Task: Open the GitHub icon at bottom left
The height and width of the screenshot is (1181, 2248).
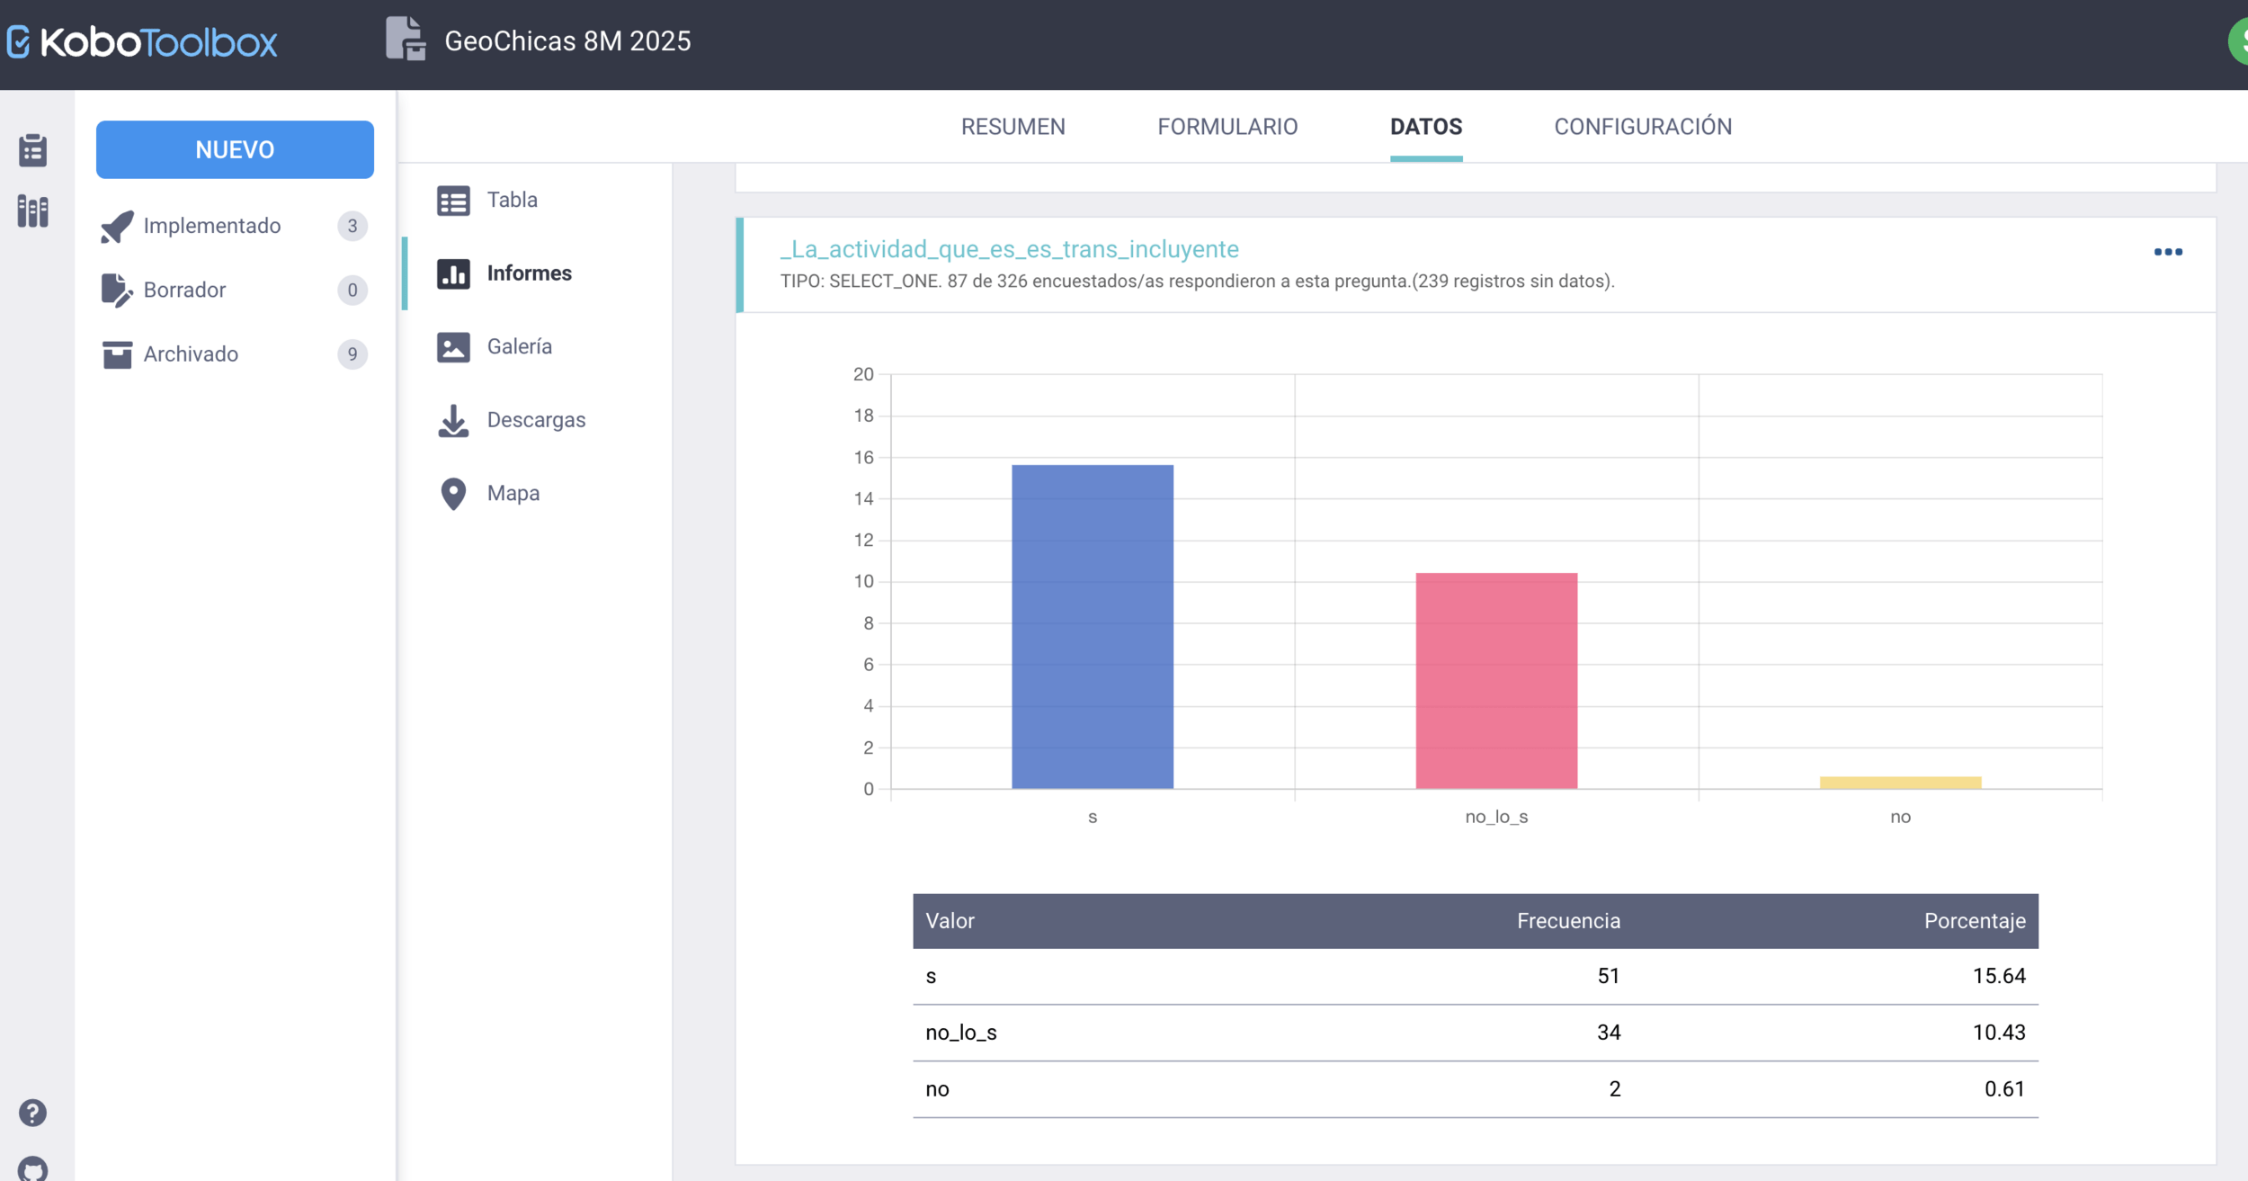Action: [33, 1168]
